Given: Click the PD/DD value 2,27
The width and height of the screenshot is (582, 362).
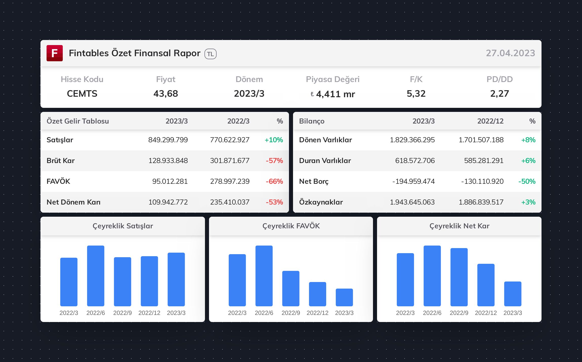Looking at the screenshot, I should (499, 94).
